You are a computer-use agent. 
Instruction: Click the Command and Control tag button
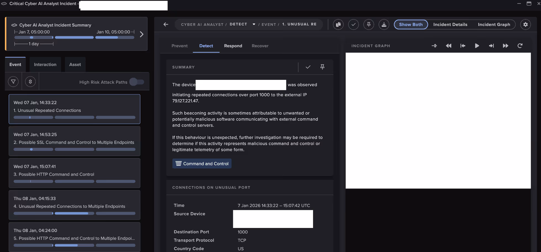(x=202, y=164)
